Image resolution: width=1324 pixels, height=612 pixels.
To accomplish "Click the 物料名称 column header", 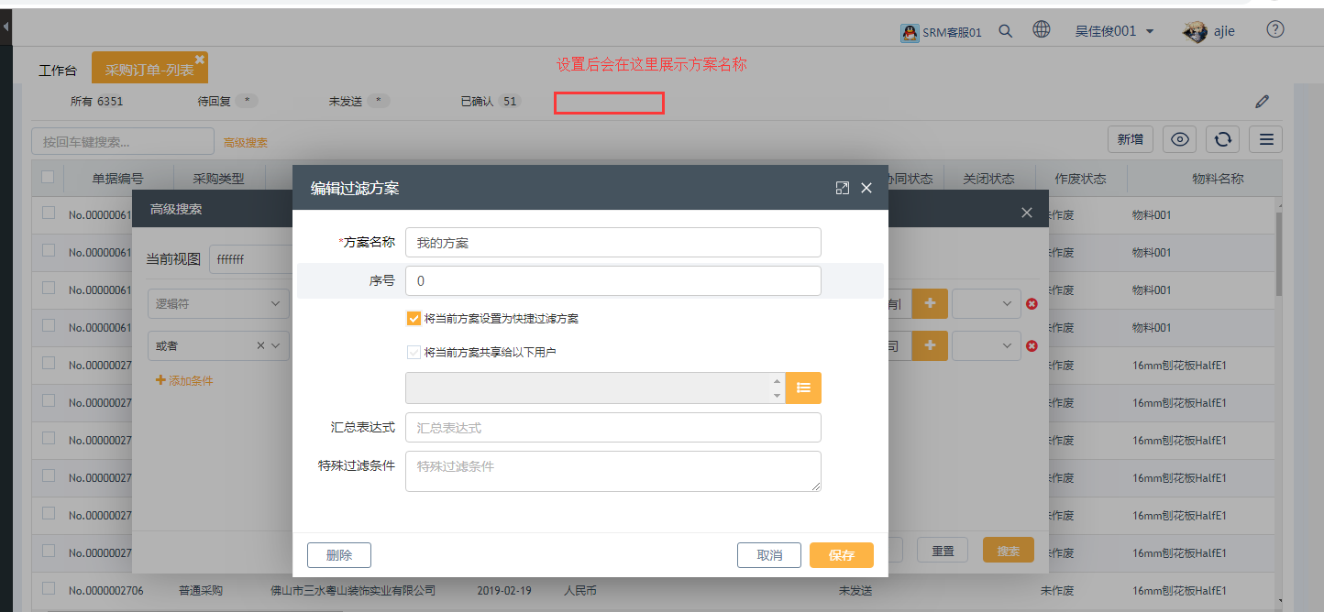I will point(1218,180).
